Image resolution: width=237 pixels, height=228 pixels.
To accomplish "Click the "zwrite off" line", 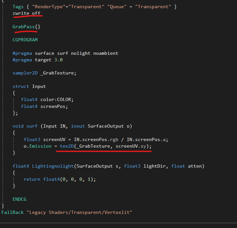I will (x=27, y=13).
